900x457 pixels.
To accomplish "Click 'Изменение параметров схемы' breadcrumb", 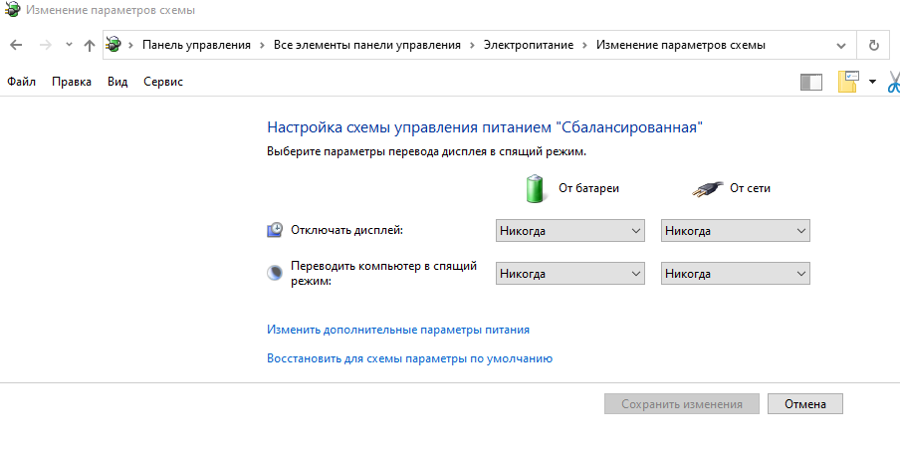I will pos(681,45).
